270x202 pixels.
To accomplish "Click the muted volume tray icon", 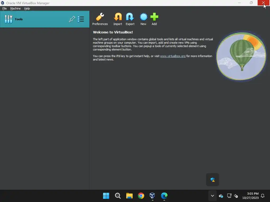I will coord(236,196).
